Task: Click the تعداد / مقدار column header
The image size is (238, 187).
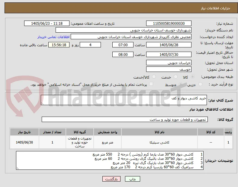Action: (52, 132)
